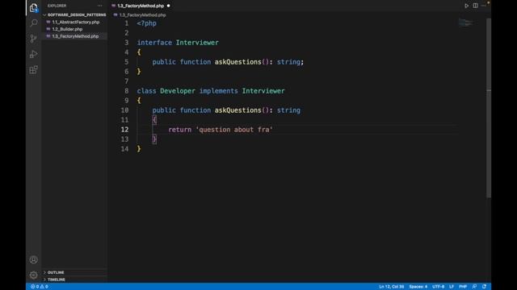The width and height of the screenshot is (517, 290).
Task: Click the EXPLORER panel title
Action: tap(57, 6)
